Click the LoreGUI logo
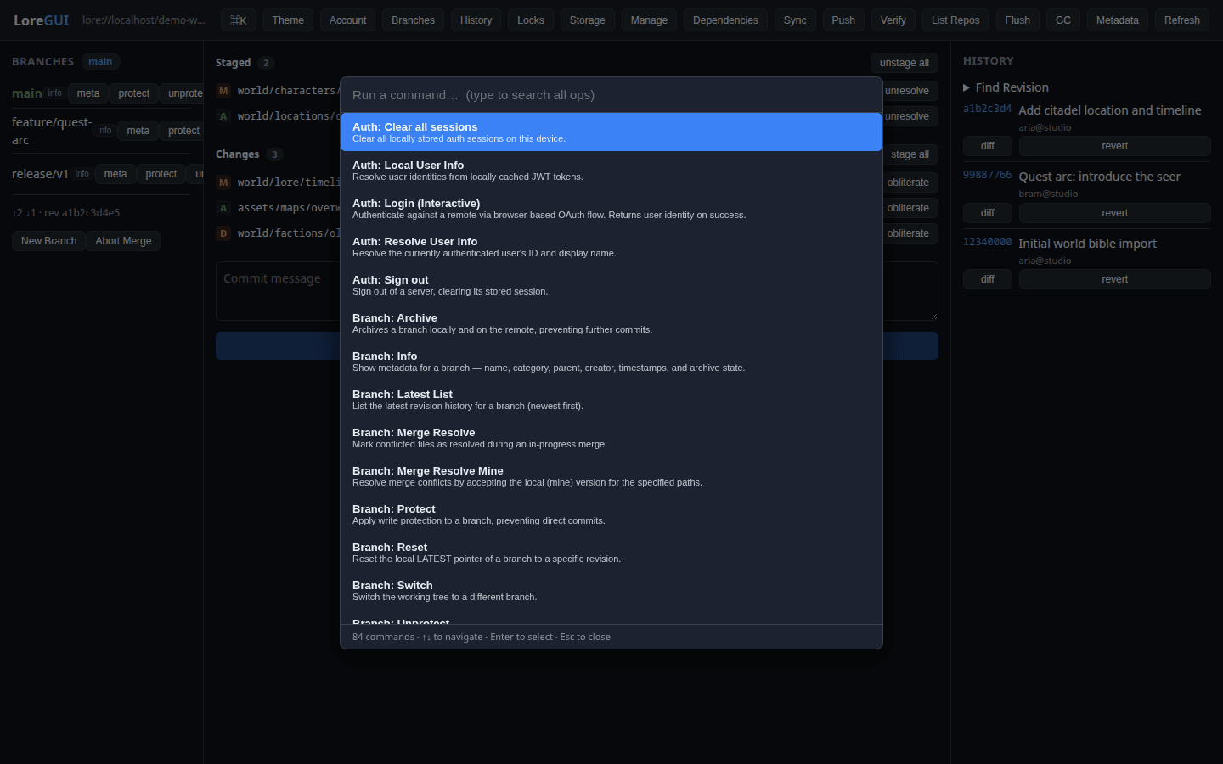Image resolution: width=1223 pixels, height=764 pixels. point(42,20)
